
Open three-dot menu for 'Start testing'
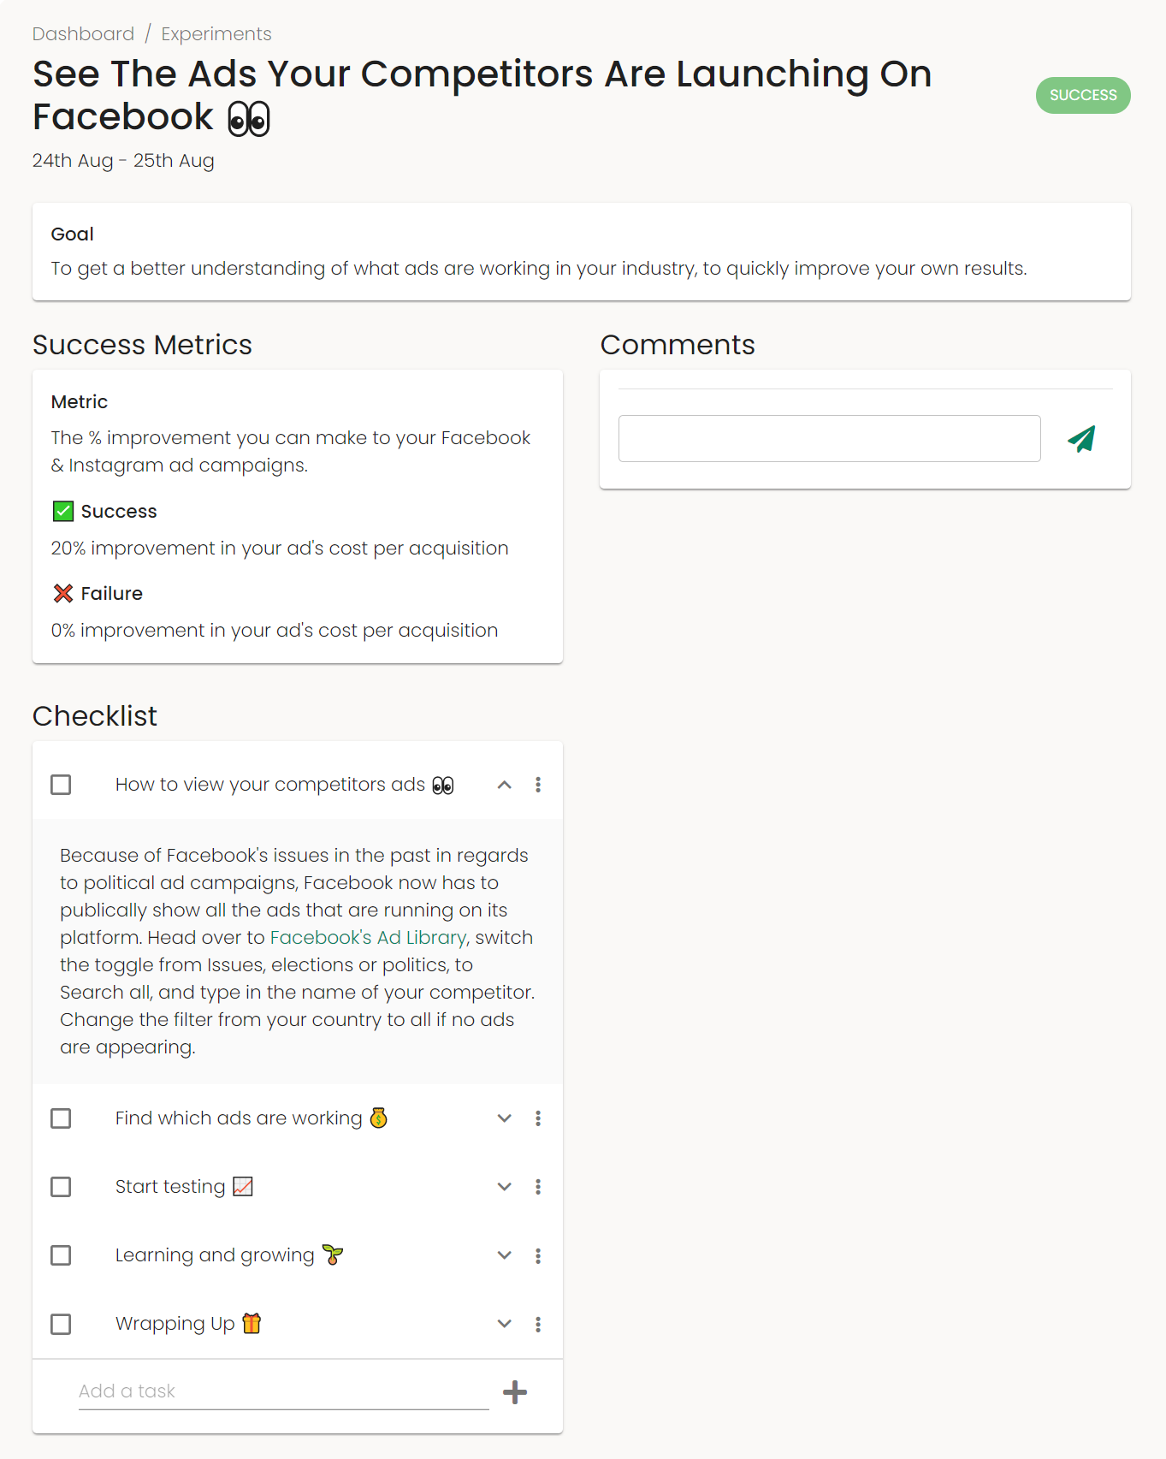point(538,1187)
